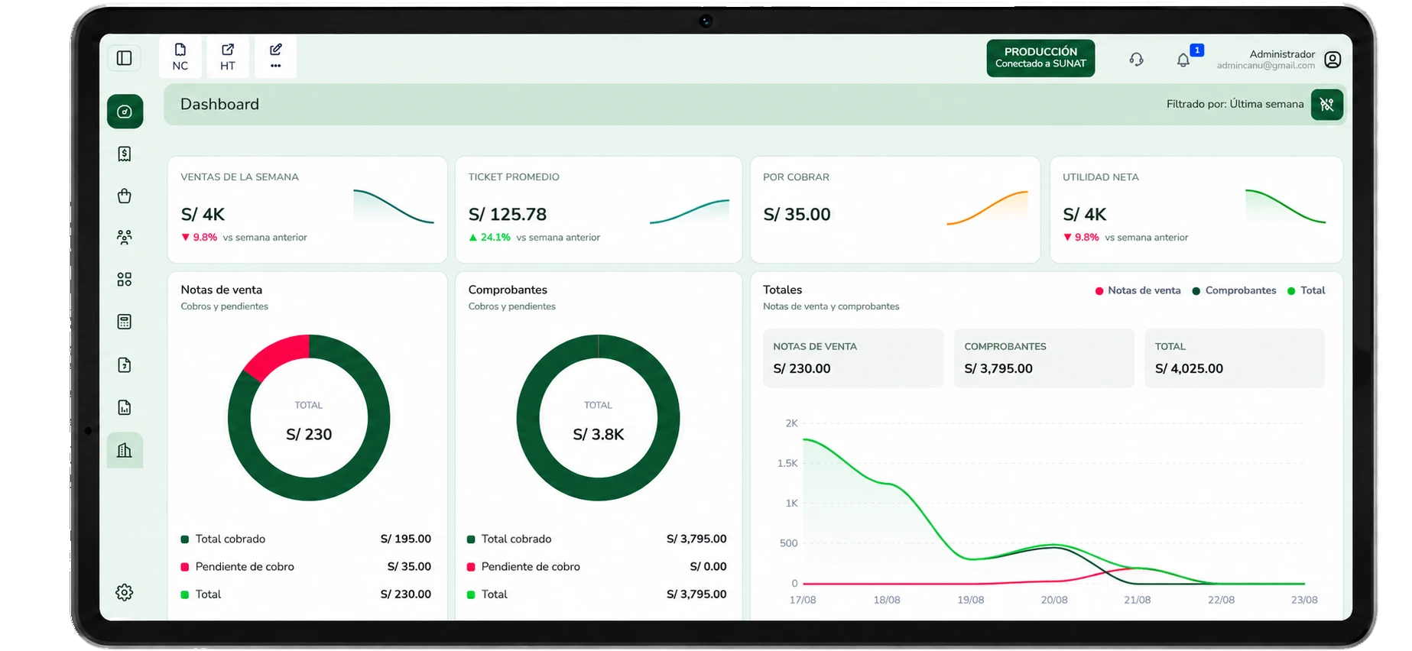
Task: Click the 24.1% change in Ticket promedio
Action: pos(490,238)
